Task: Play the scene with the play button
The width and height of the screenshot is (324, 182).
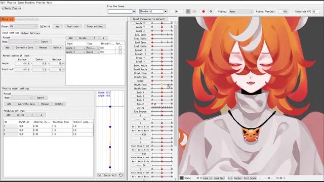Action: (x=176, y=12)
